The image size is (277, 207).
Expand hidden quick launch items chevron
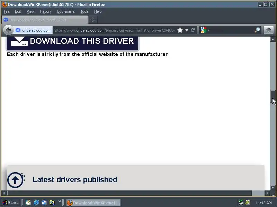coord(60,201)
